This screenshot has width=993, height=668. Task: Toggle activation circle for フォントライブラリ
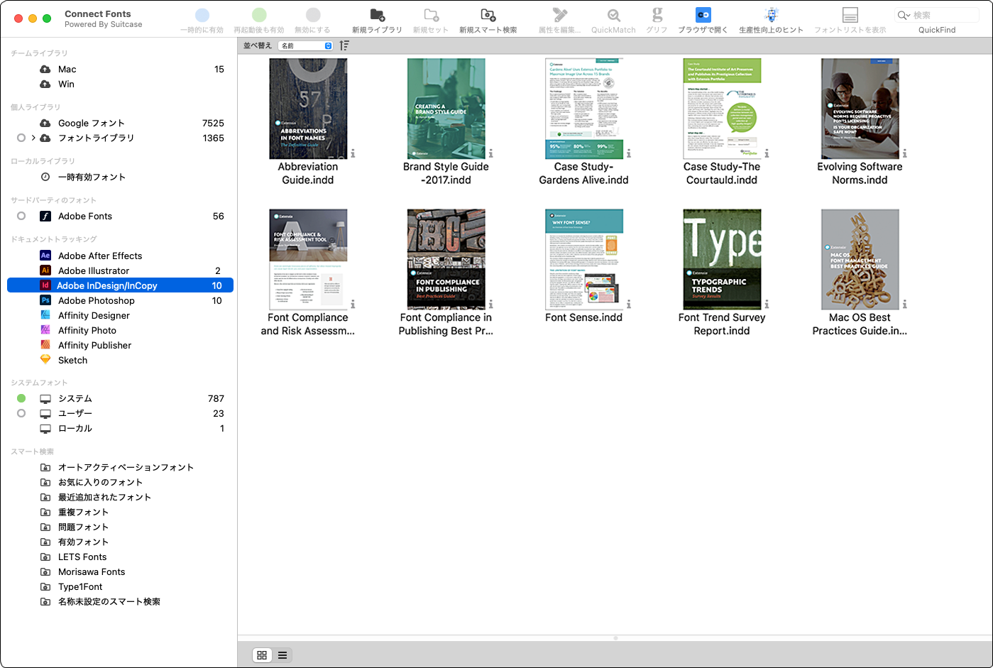[x=21, y=138]
